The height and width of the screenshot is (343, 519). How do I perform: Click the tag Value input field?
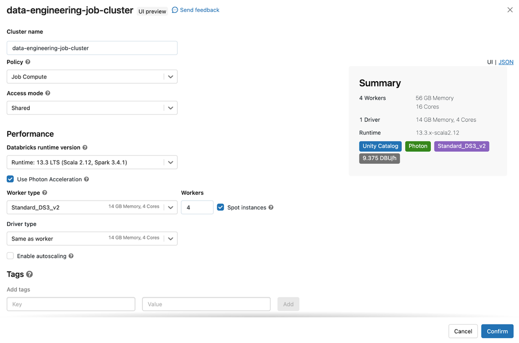coord(206,304)
